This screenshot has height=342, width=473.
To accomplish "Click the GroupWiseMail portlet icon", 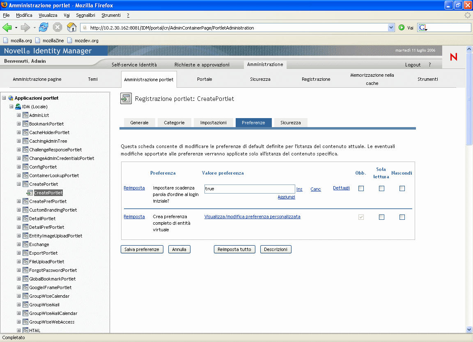I will click(25, 305).
